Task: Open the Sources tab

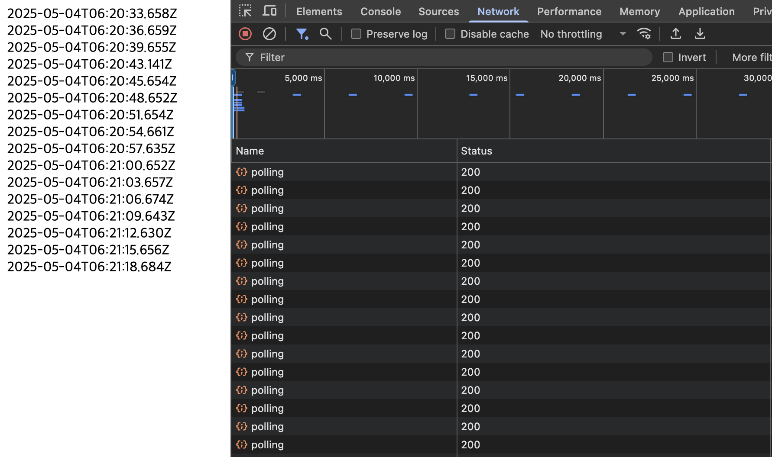Action: [439, 11]
